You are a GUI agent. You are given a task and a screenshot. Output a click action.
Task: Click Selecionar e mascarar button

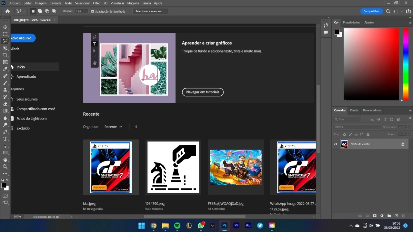150,11
